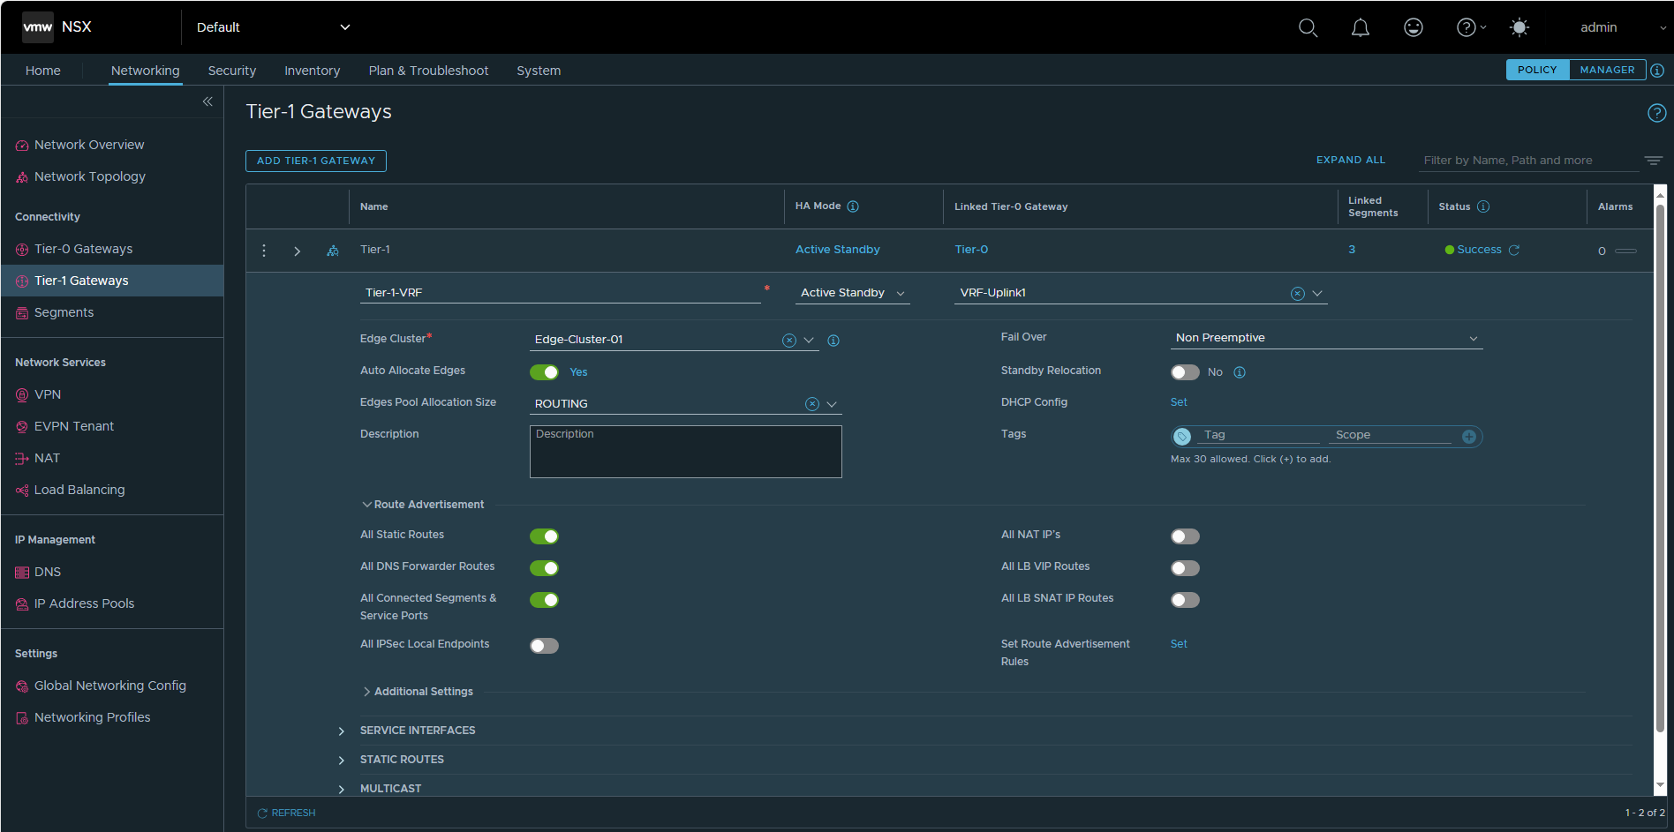Open the System tab
Image resolution: width=1674 pixels, height=832 pixels.
coord(539,71)
